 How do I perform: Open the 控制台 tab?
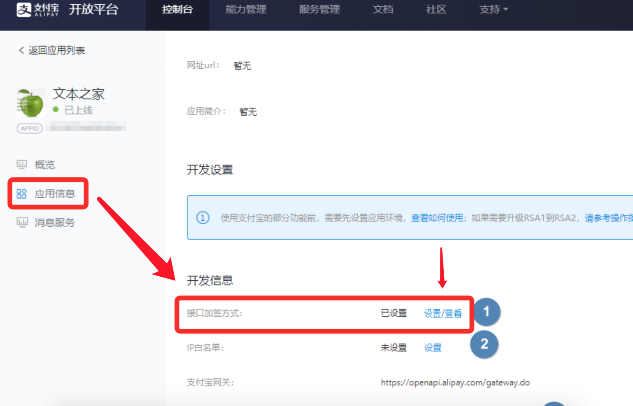[x=177, y=9]
